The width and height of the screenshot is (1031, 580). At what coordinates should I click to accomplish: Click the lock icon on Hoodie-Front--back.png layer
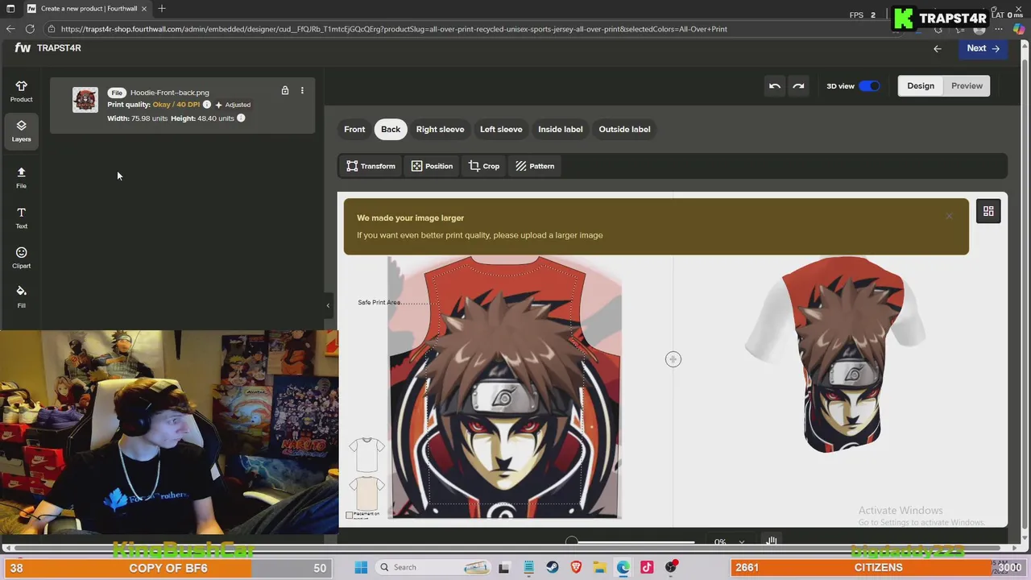pyautogui.click(x=284, y=90)
